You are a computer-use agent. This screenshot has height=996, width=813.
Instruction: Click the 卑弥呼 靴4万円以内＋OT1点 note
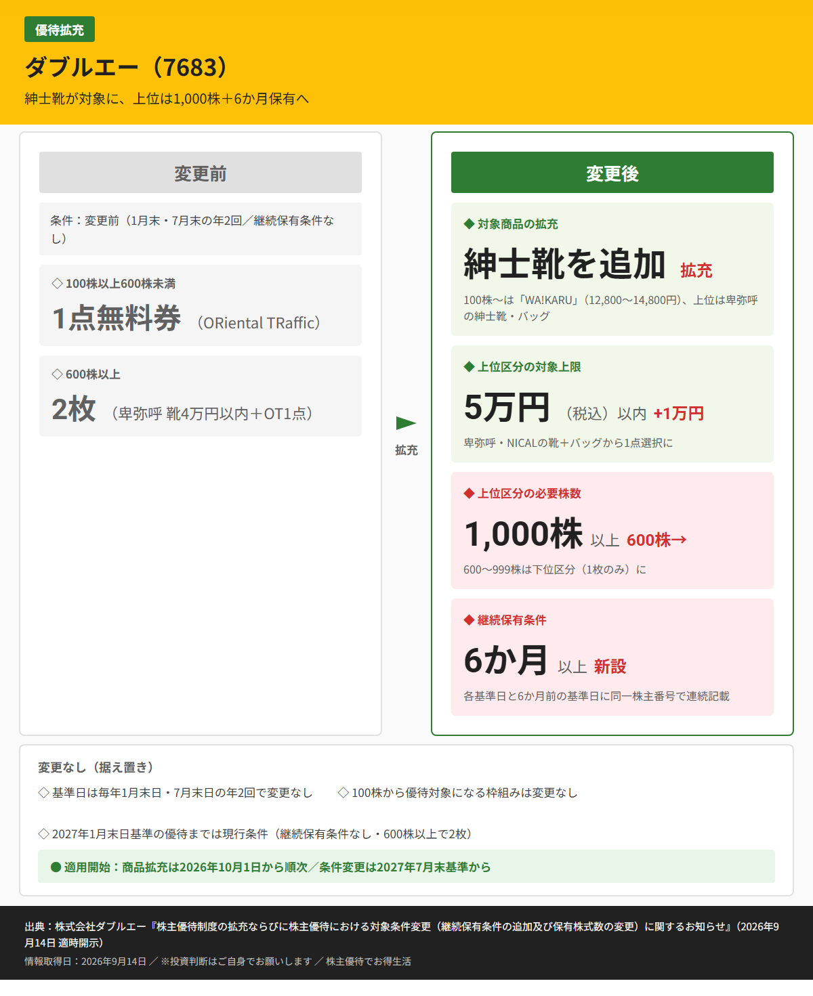pyautogui.click(x=211, y=414)
